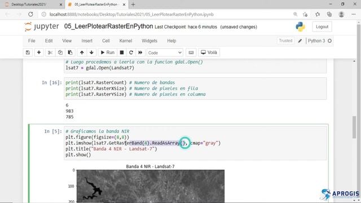Launch Voilà preview button
This screenshot has width=361, height=203.
pos(209,52)
